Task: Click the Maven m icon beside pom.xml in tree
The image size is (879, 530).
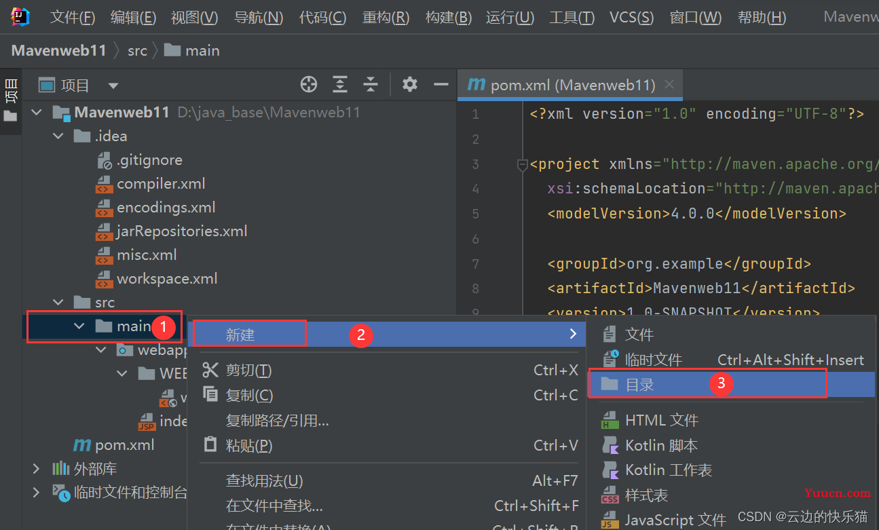Action: coord(82,445)
